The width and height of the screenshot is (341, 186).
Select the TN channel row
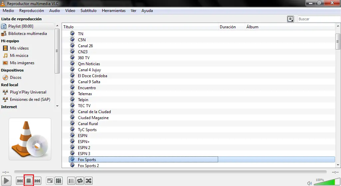click(x=202, y=34)
